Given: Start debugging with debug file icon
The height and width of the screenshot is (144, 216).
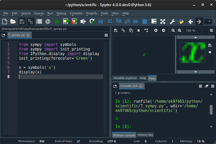Looking at the screenshot, I should [101, 22].
